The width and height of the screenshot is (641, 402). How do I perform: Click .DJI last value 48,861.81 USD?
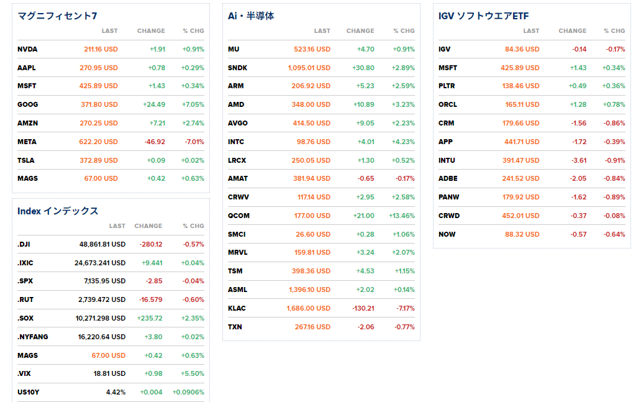[102, 244]
